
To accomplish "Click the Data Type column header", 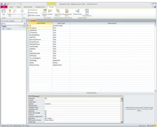I will point(61,23).
